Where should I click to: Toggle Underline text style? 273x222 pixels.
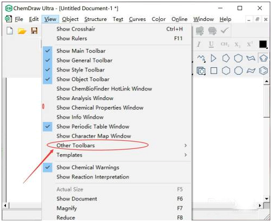(x=211, y=44)
